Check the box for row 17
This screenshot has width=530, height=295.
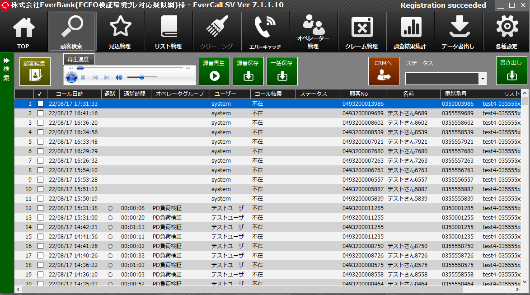[41, 255]
